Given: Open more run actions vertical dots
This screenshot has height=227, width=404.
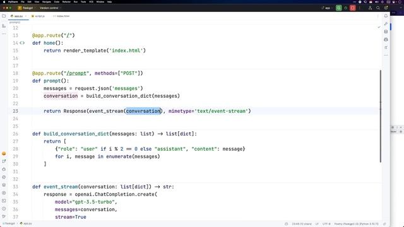Looking at the screenshot, I should [x=360, y=8].
